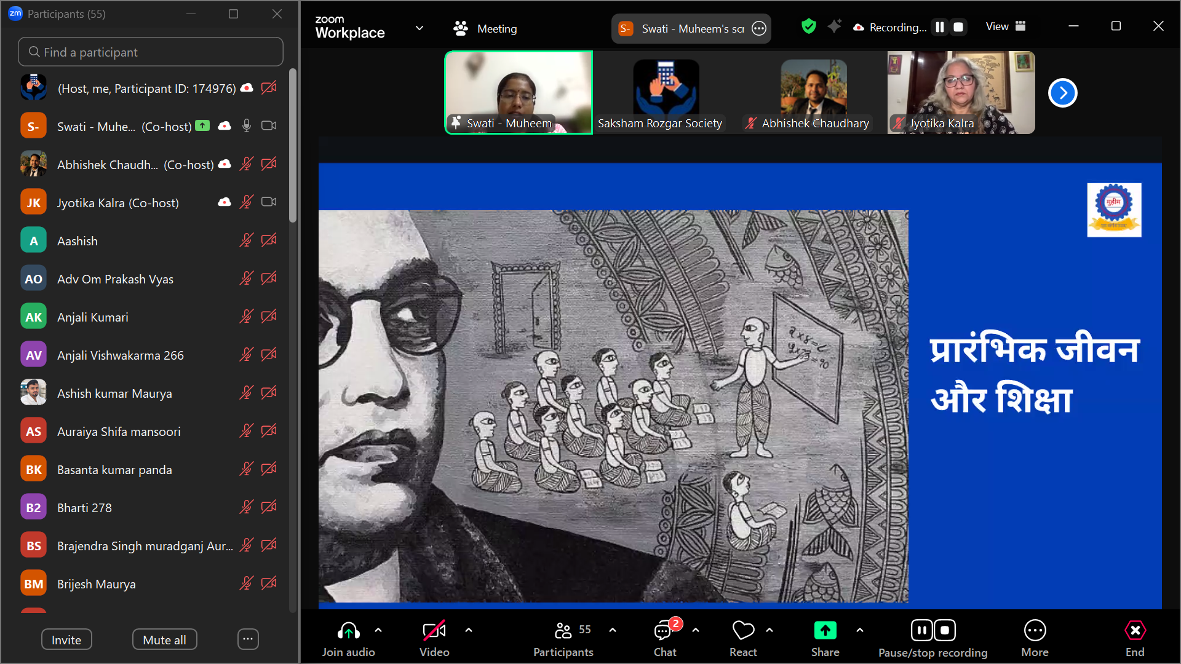Unmute Abhishek Chaudh... microphone
Image resolution: width=1181 pixels, height=664 pixels.
[247, 164]
